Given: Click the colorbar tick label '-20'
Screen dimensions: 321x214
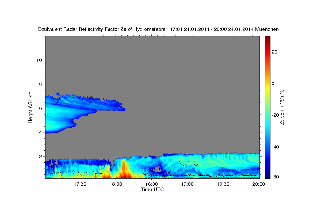Looking at the screenshot, I should [x=276, y=115].
